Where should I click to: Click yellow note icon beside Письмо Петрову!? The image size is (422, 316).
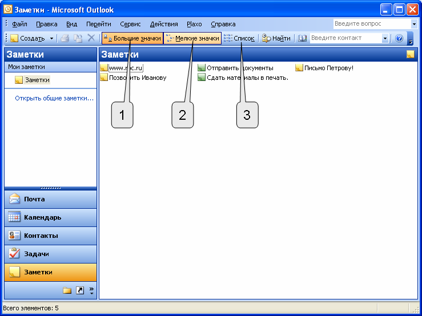tap(299, 68)
